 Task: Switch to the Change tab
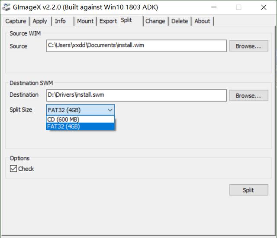pyautogui.click(x=155, y=21)
